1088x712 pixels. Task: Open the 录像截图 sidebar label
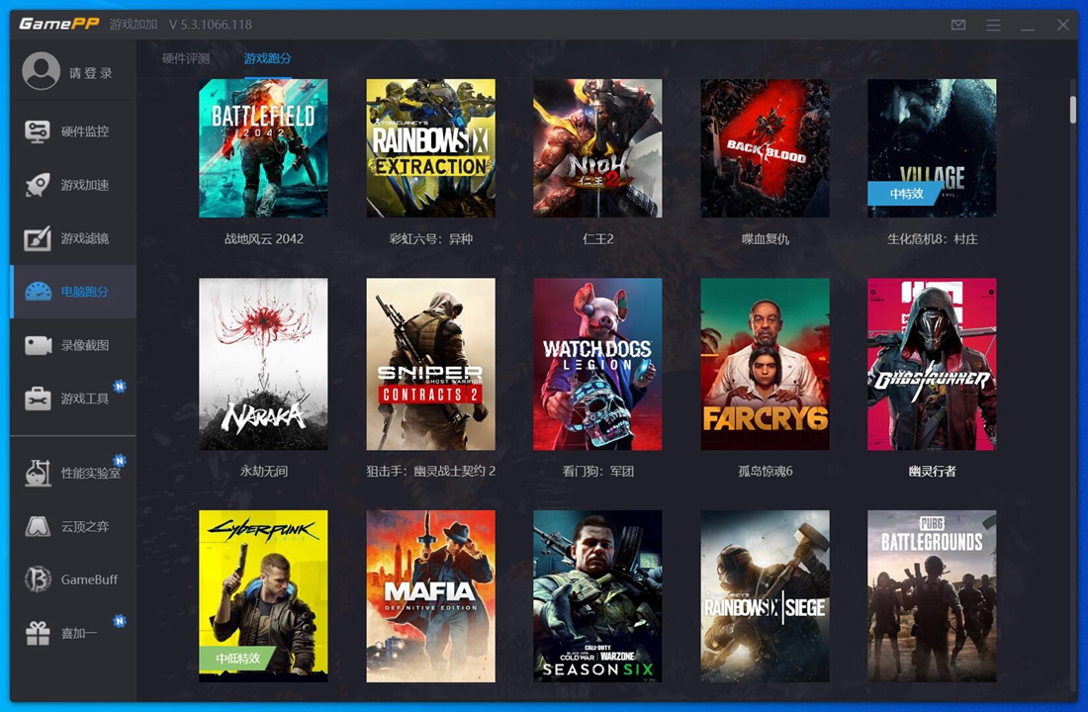click(85, 345)
